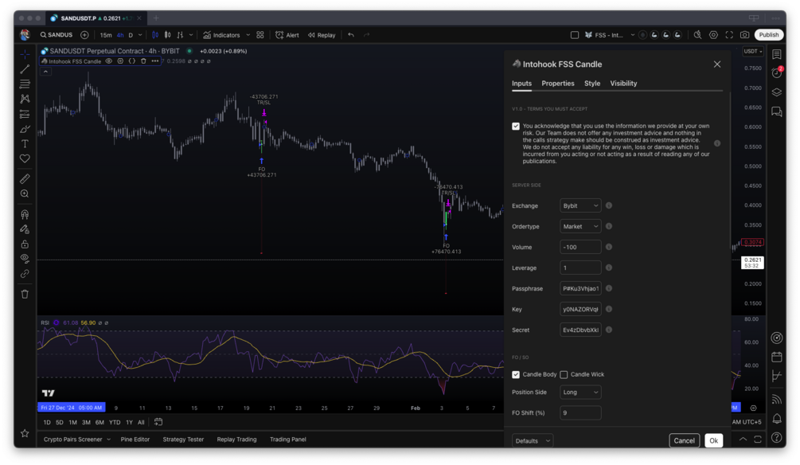This screenshot has width=800, height=465.
Task: Click the Volume input field
Action: tap(580, 247)
